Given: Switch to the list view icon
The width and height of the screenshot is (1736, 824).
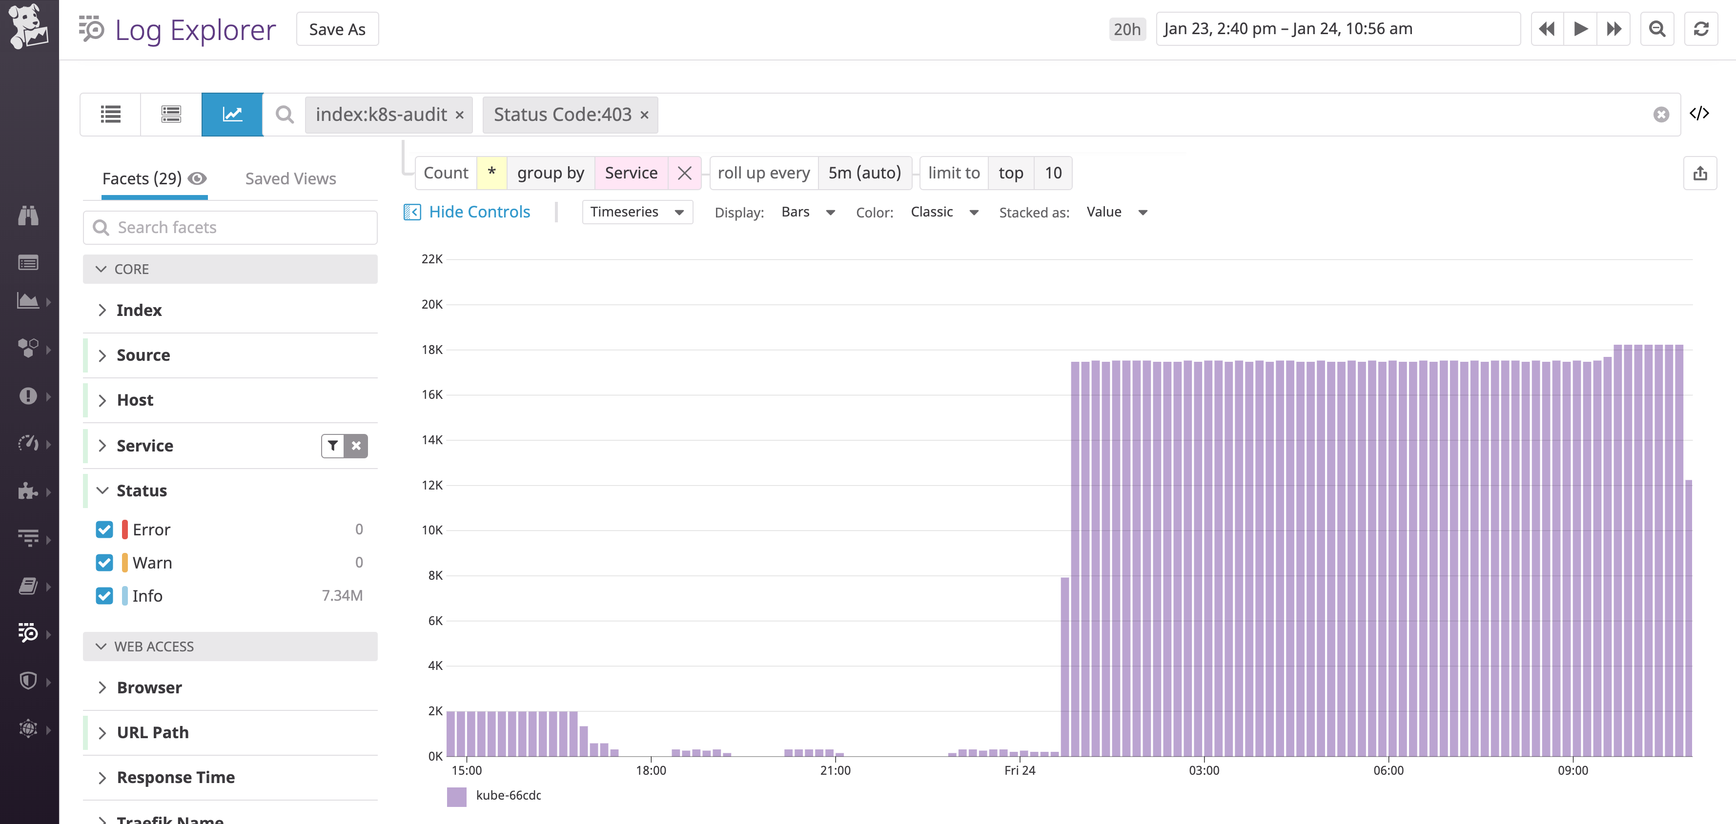Looking at the screenshot, I should (x=110, y=114).
